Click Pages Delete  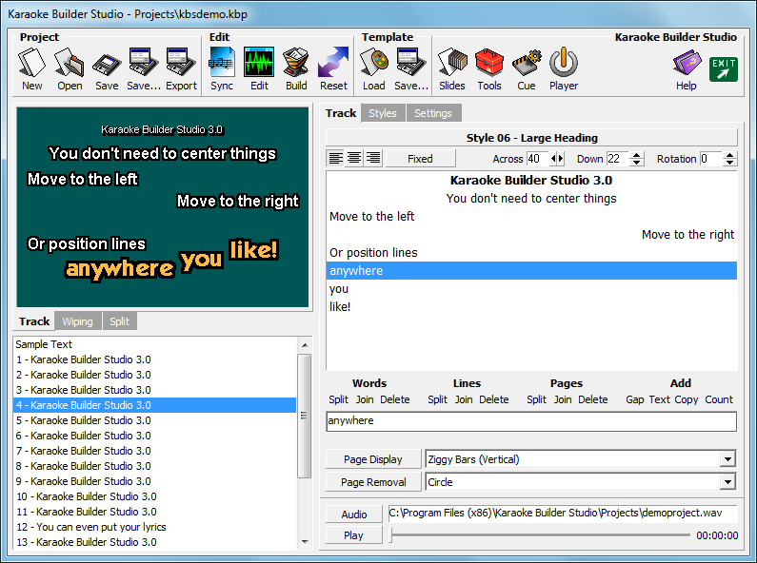coord(593,399)
